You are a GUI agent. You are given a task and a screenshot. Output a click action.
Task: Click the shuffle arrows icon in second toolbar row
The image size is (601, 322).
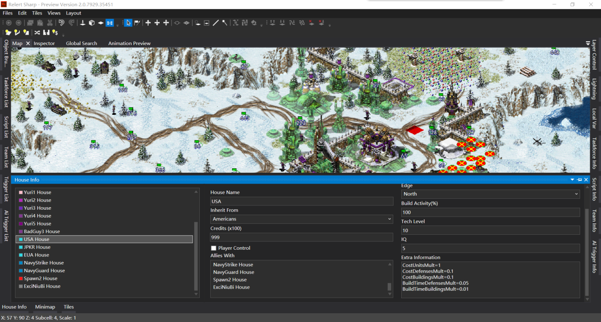coord(37,32)
